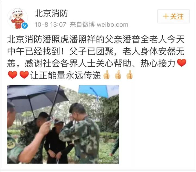The width and height of the screenshot is (196, 172).
Task: Click the middle thumbs-up emoji
Action: (x=118, y=74)
